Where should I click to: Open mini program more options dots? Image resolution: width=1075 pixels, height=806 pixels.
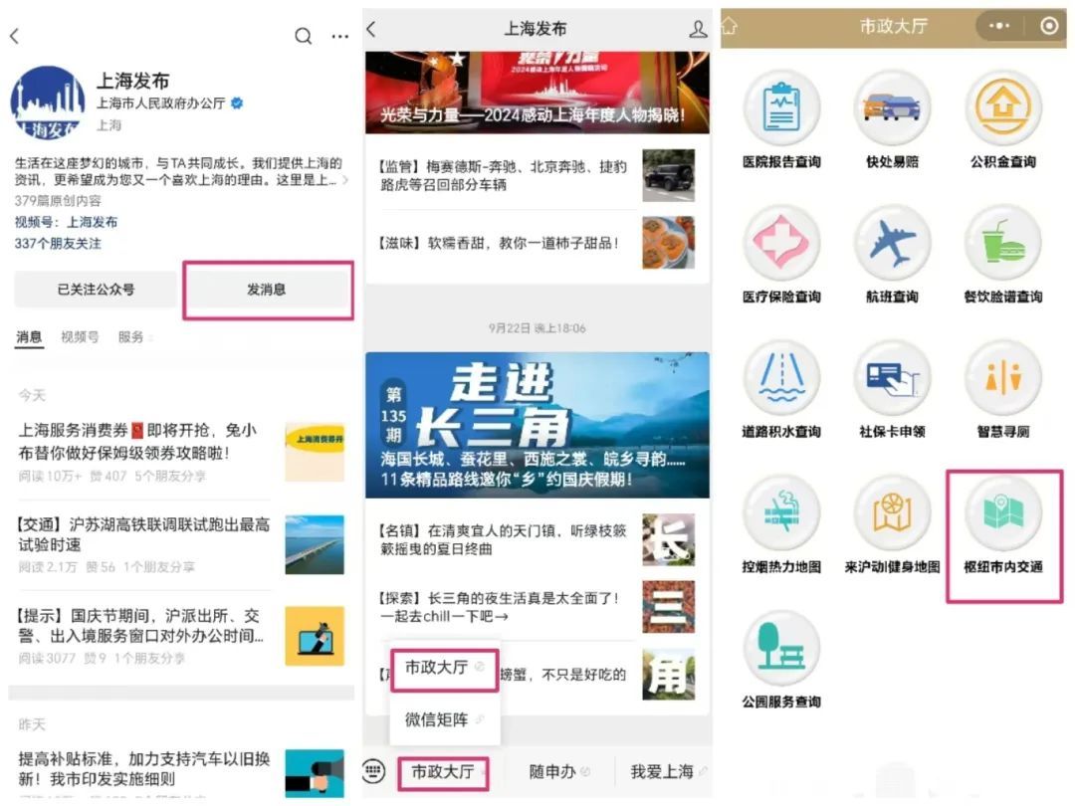(x=999, y=26)
